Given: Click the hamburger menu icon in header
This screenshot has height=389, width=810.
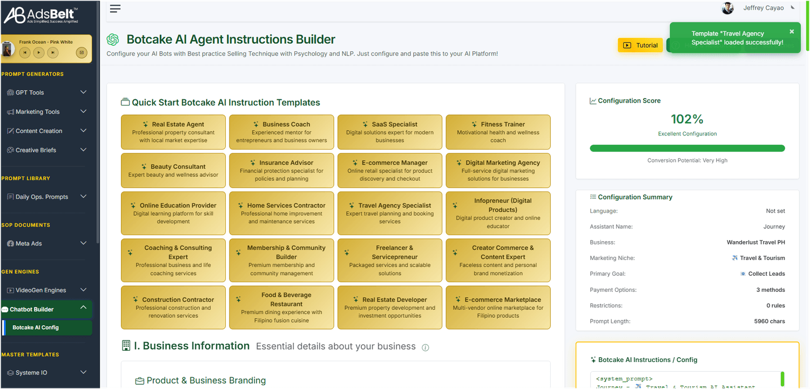Looking at the screenshot, I should point(115,8).
